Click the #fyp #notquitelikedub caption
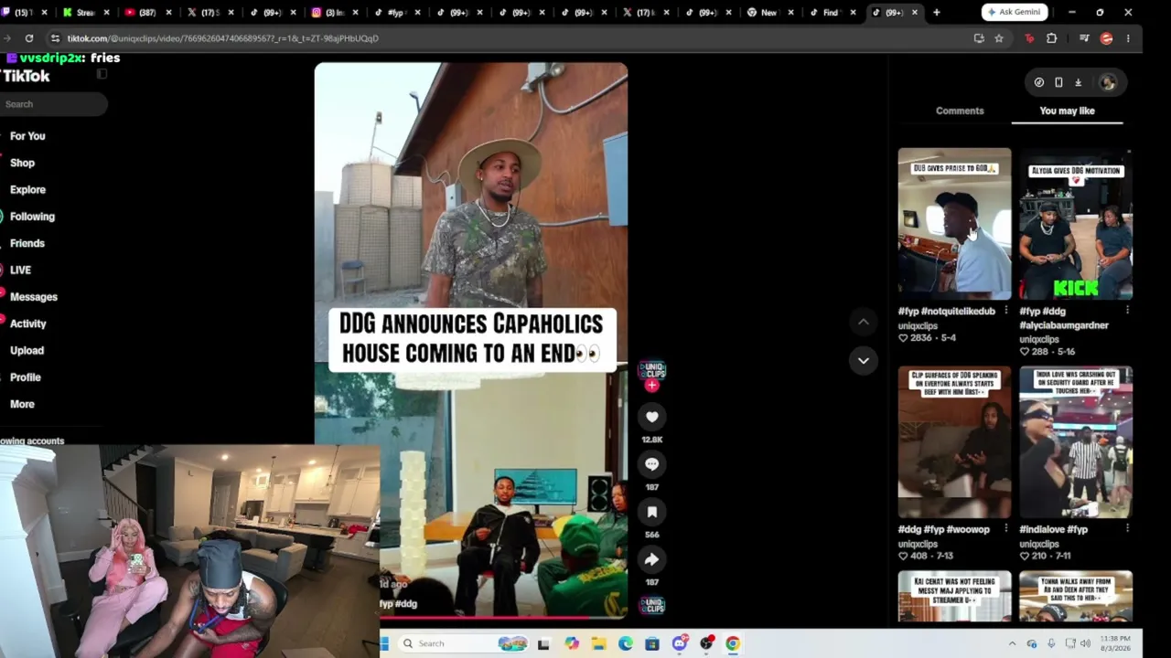The width and height of the screenshot is (1171, 658). click(946, 311)
